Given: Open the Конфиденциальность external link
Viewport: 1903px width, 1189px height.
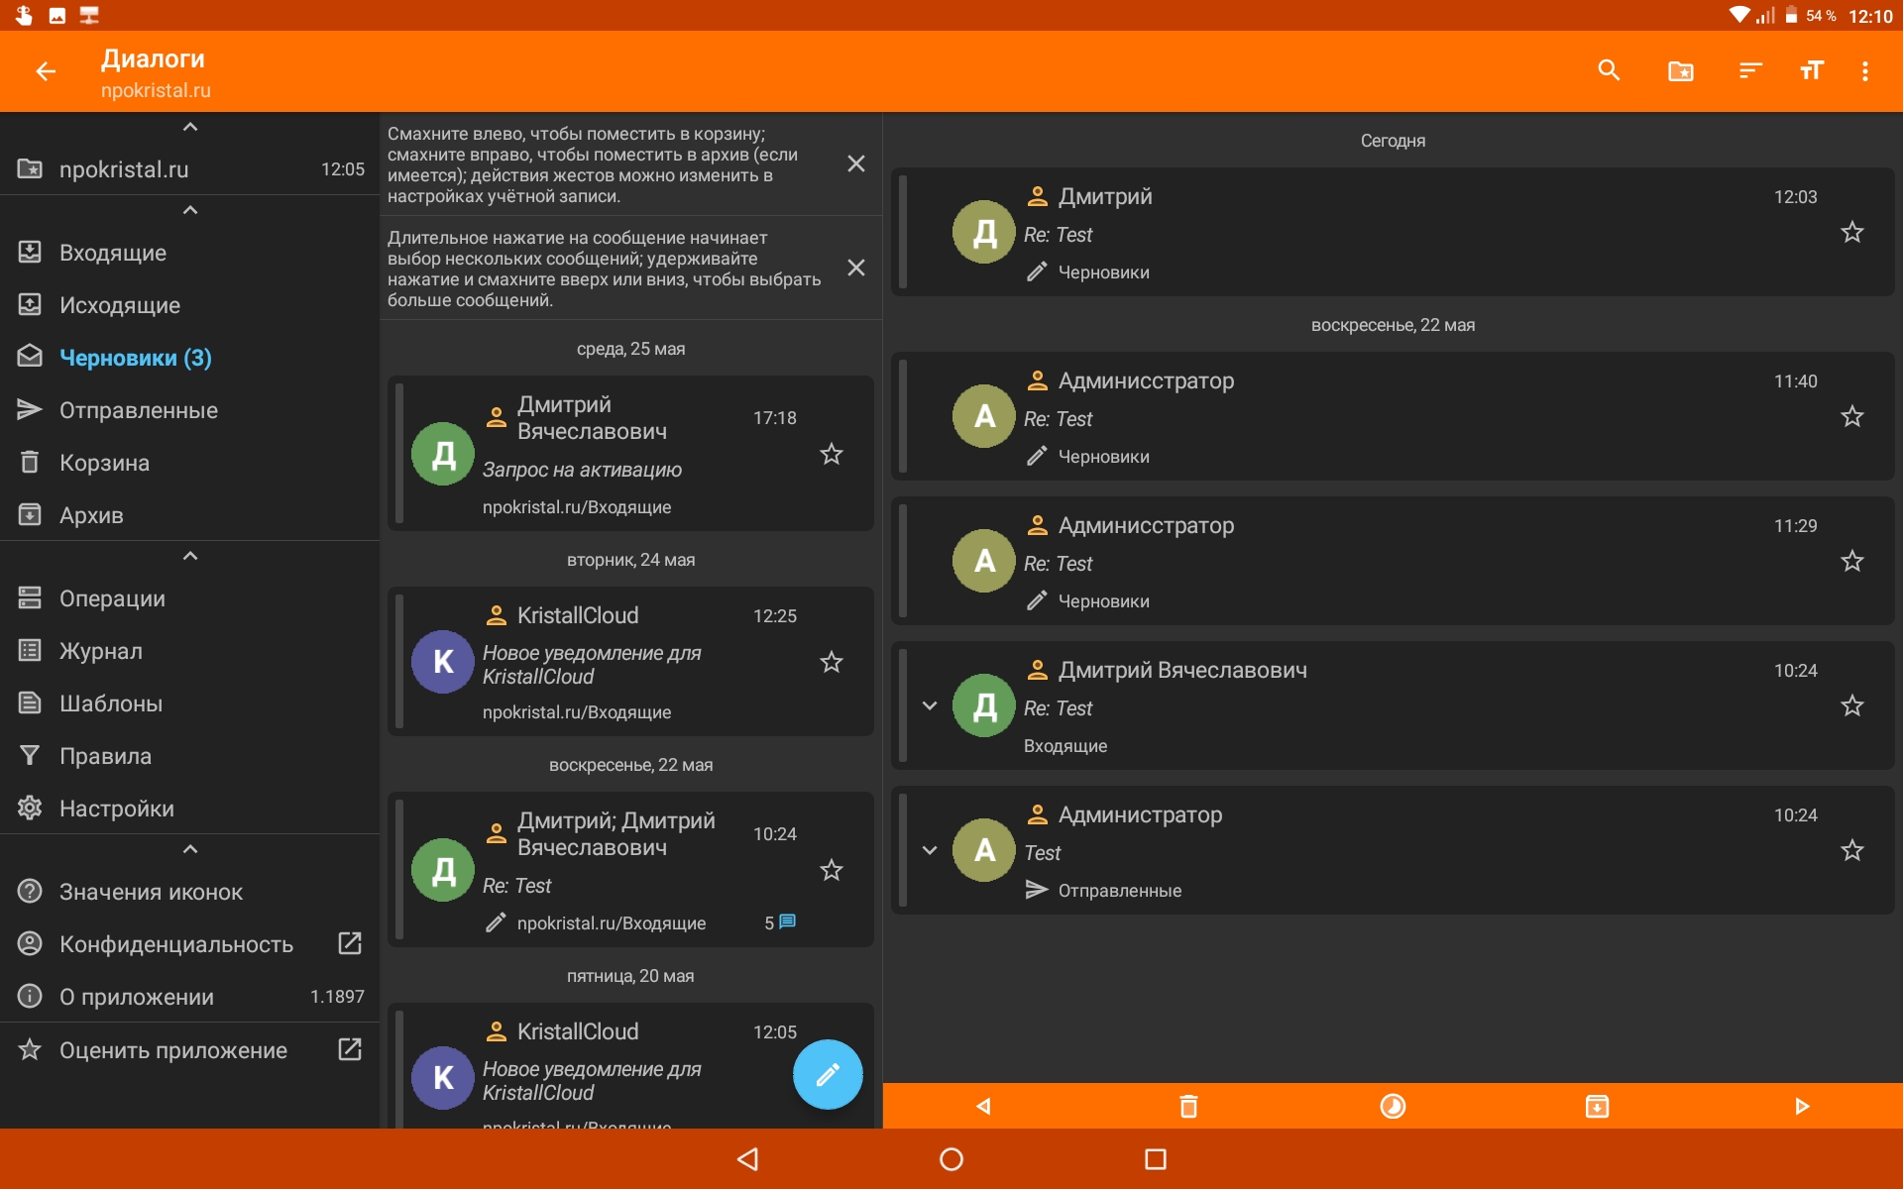Looking at the screenshot, I should (x=349, y=943).
